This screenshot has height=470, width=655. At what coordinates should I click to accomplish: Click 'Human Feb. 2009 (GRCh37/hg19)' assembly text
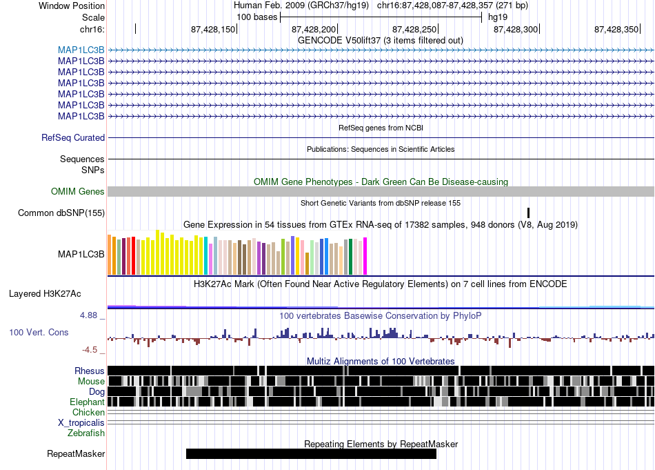tap(301, 6)
